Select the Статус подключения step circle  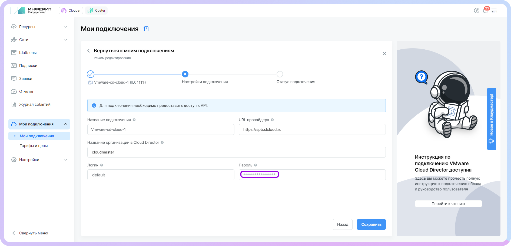point(280,74)
